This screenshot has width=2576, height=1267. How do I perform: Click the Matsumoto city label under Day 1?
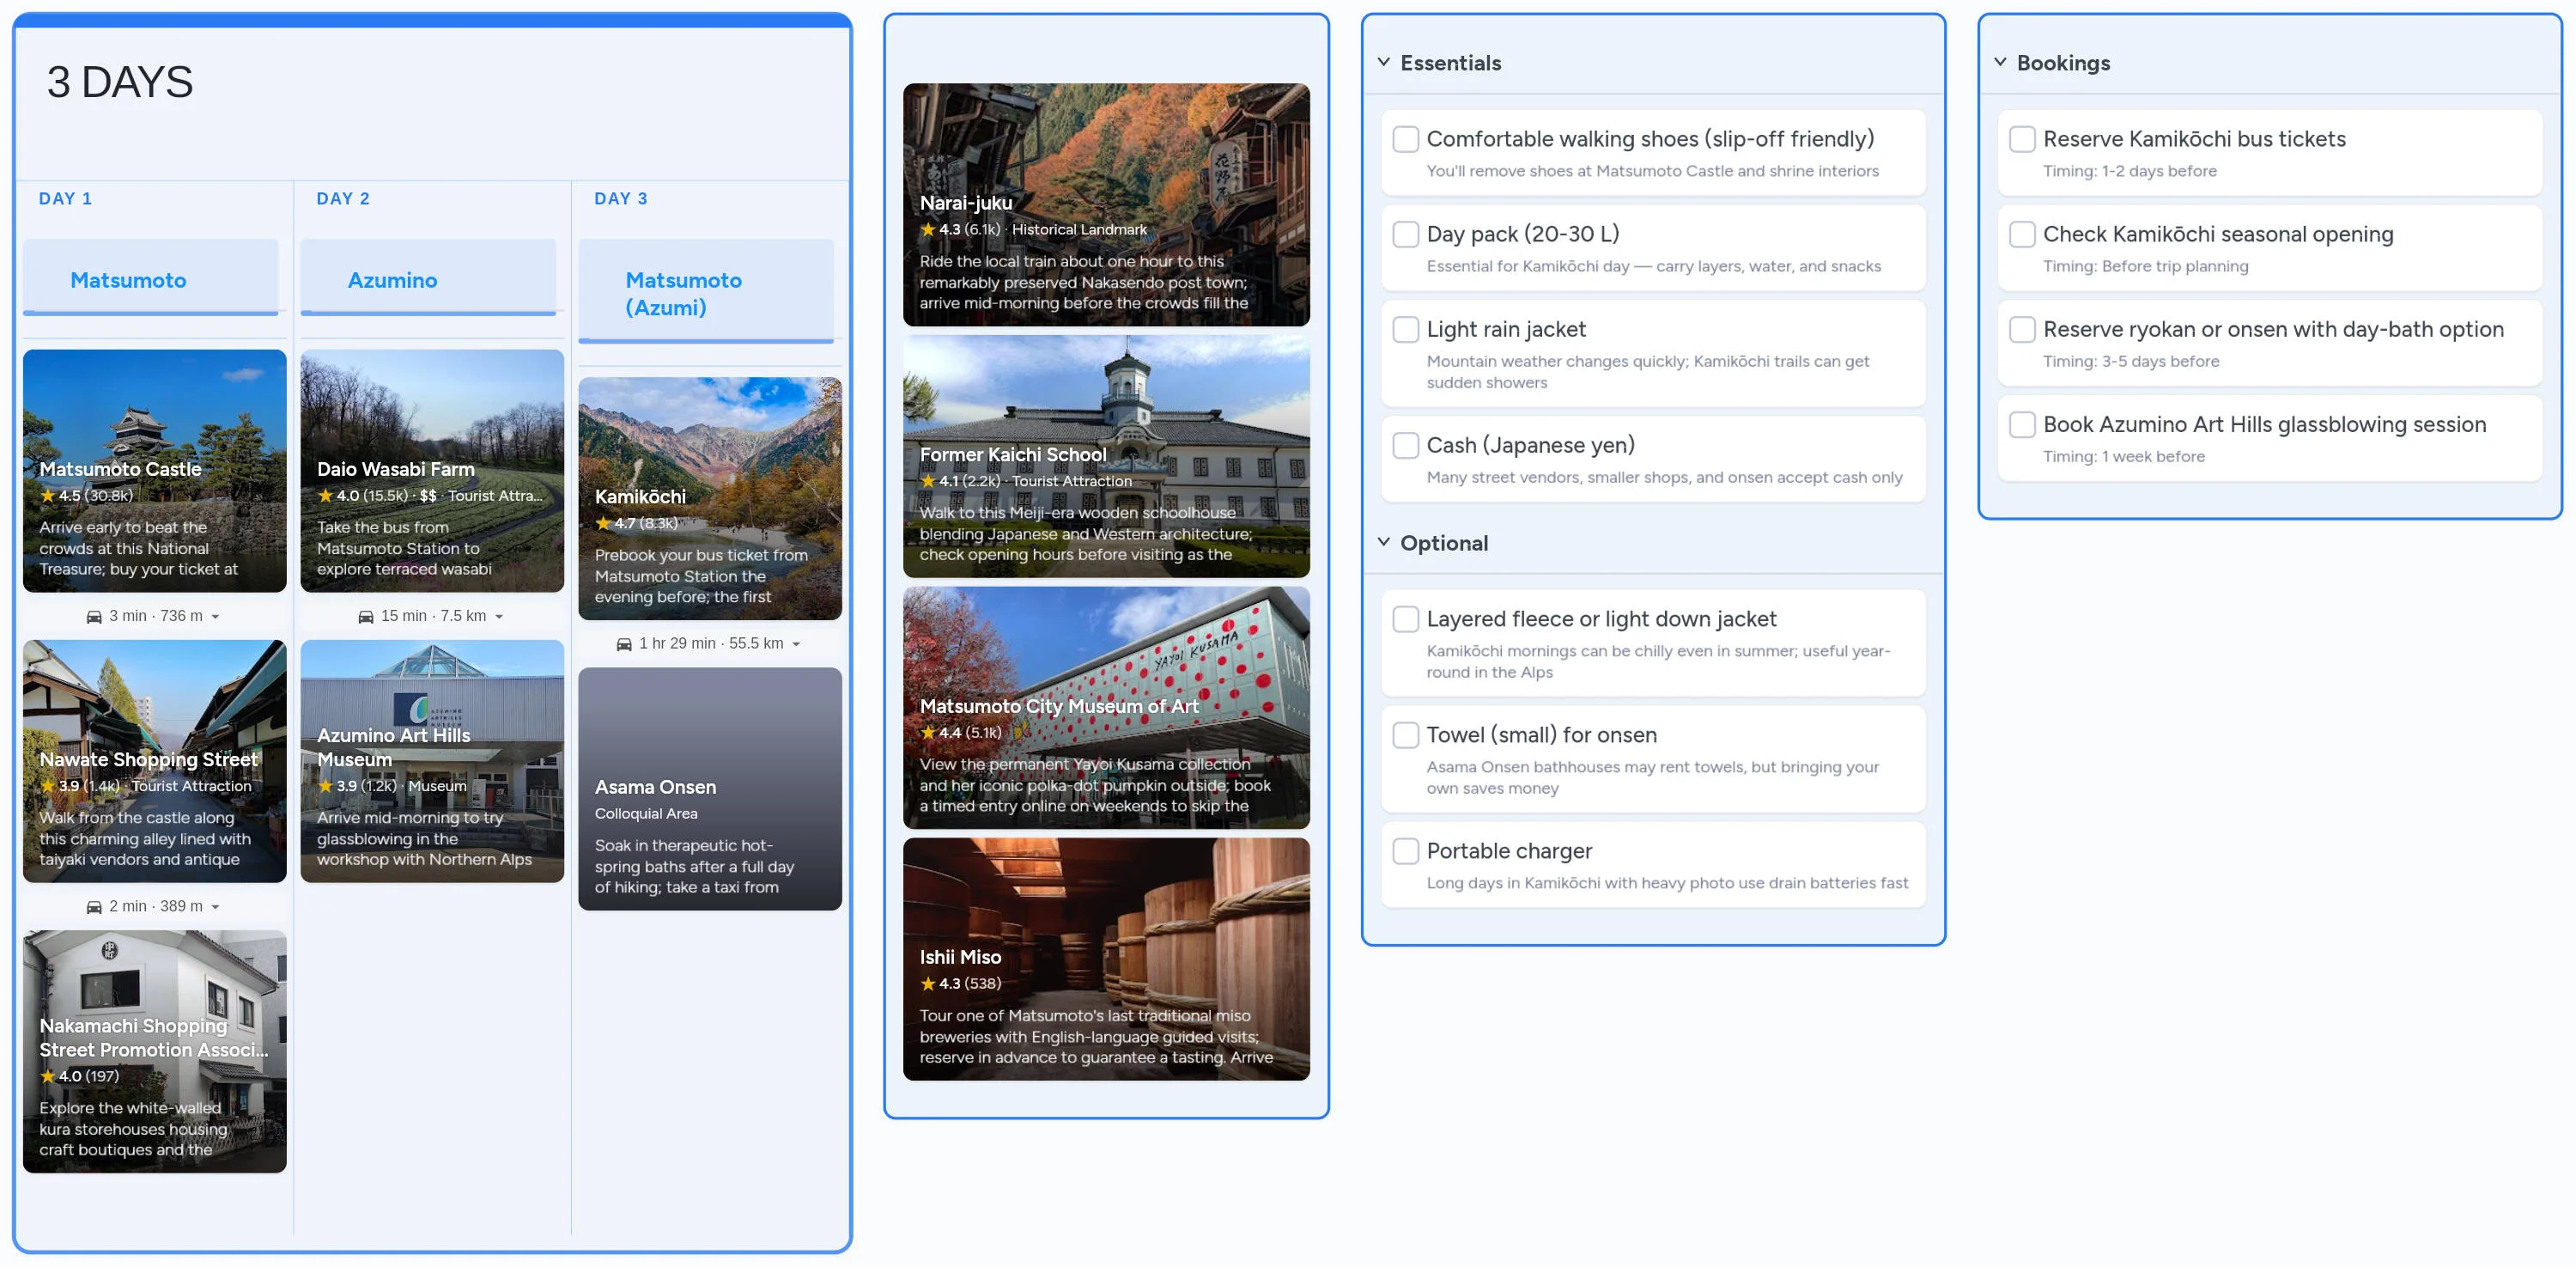coord(128,280)
